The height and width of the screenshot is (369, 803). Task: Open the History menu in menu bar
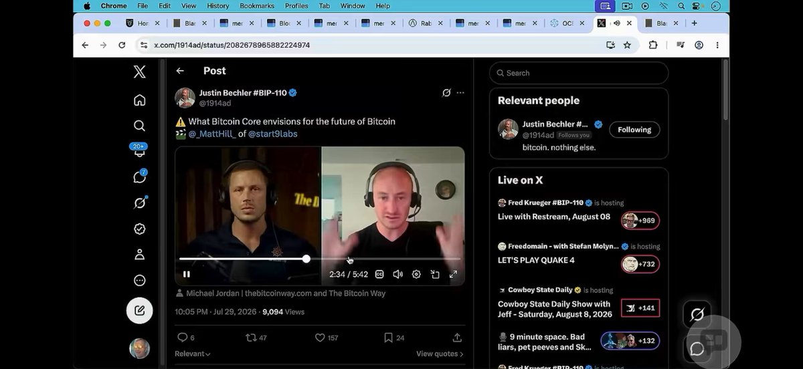coord(218,6)
